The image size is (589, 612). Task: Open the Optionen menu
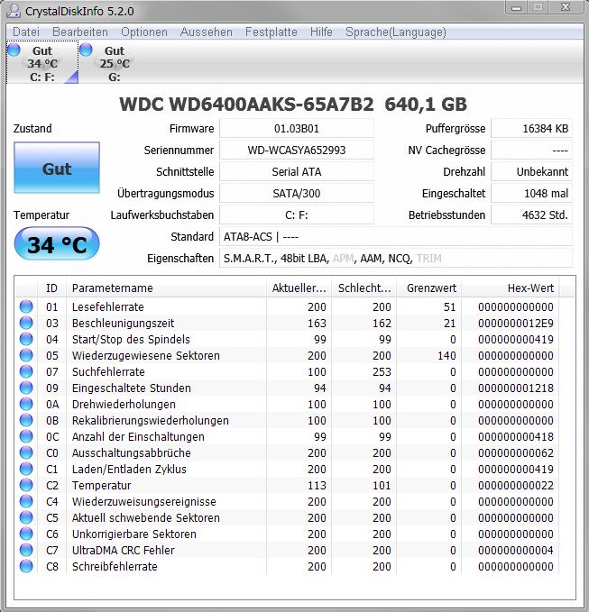[144, 32]
